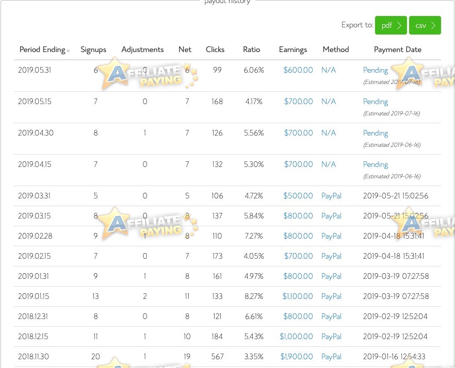This screenshot has height=368, width=455.
Task: Click PayPal method for 2019.02.15
Action: (331, 256)
